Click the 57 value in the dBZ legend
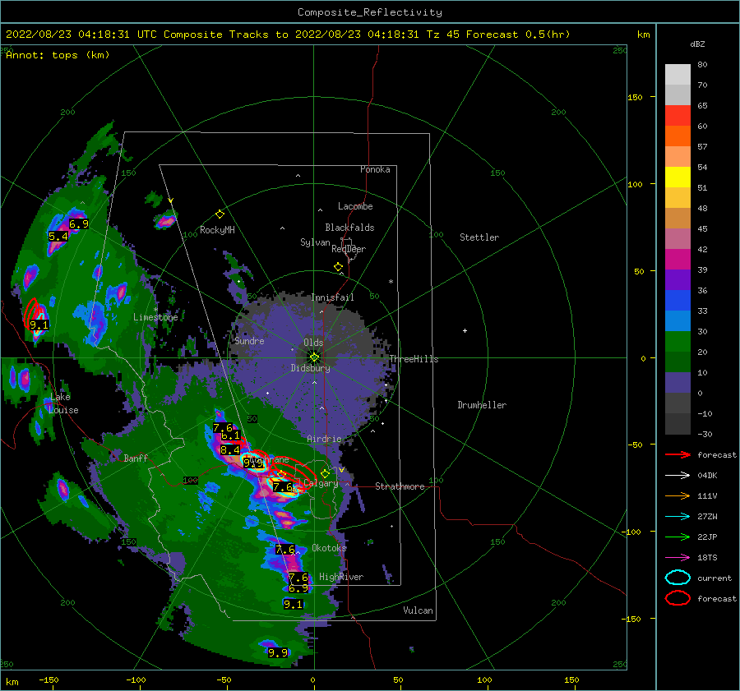Viewport: 740px width, 691px height. pos(702,147)
